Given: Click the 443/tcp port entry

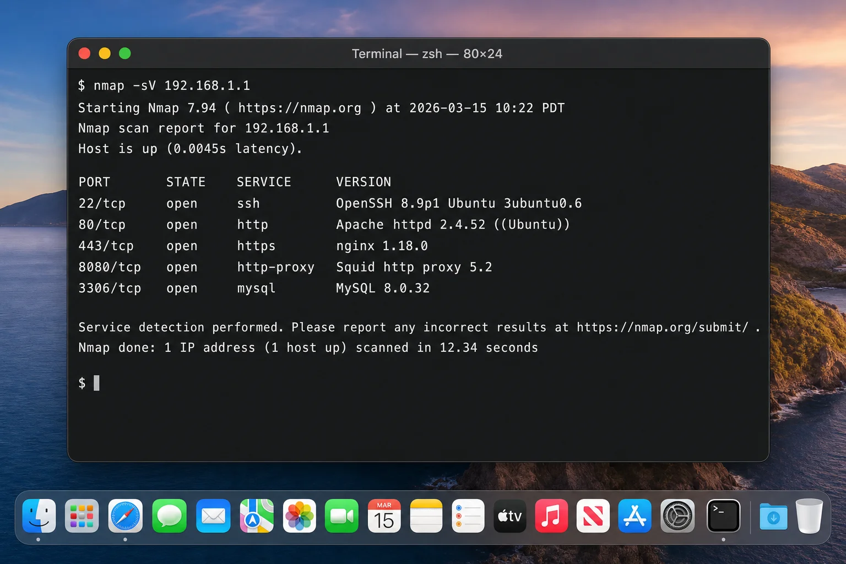Looking at the screenshot, I should [106, 246].
